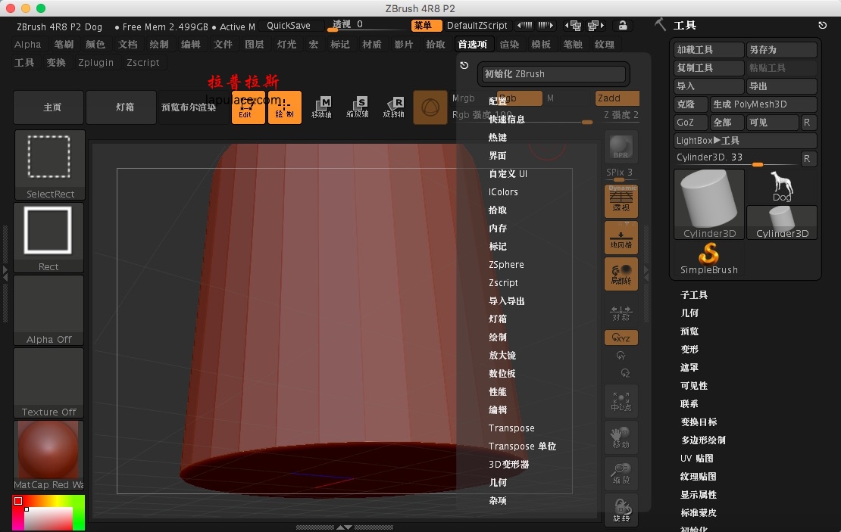Click the BPR render icon
The image size is (841, 532).
(621, 147)
